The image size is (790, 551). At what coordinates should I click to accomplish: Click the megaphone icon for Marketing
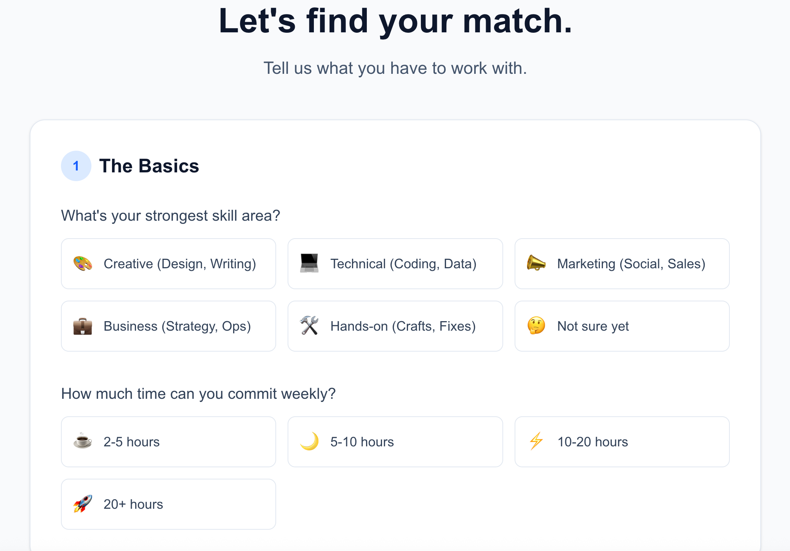point(536,263)
